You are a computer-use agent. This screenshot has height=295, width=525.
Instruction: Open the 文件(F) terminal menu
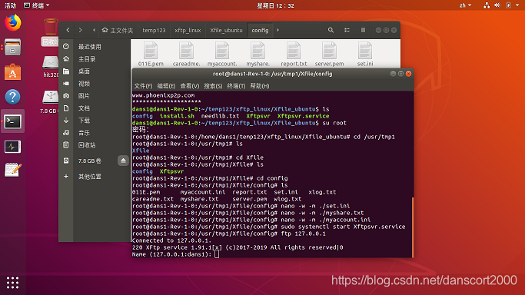tap(143, 86)
